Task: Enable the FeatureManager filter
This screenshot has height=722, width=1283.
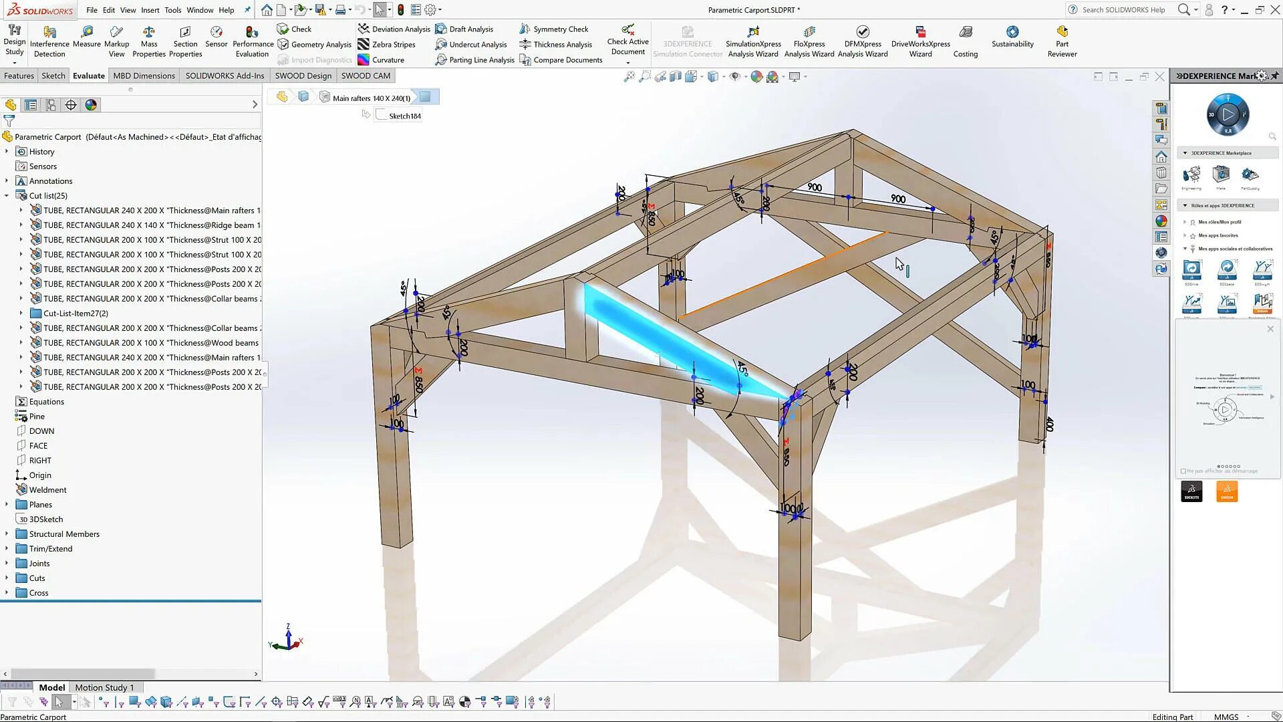Action: tap(9, 121)
